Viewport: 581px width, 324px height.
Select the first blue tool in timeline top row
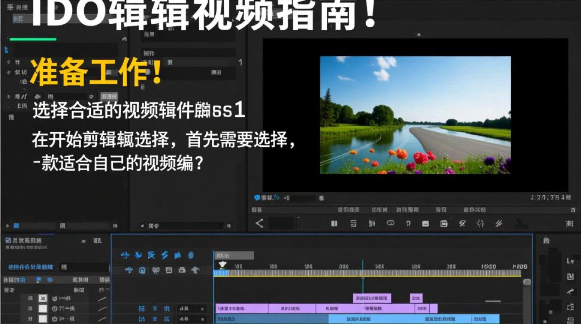125,255
